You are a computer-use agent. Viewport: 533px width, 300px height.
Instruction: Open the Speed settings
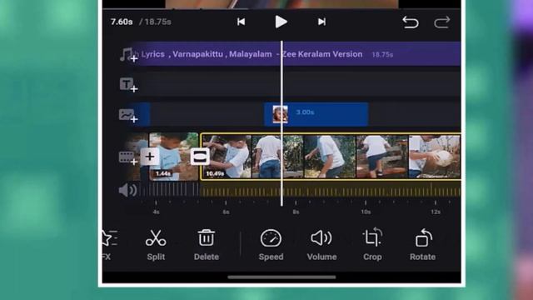click(x=271, y=245)
